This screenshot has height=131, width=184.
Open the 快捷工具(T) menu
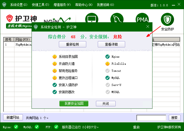click(40, 5)
